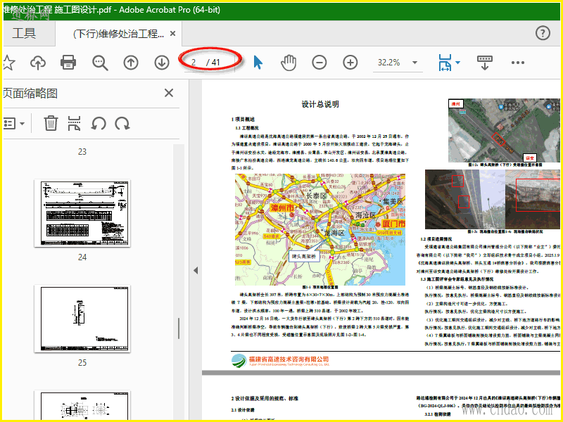This screenshot has width=563, height=422.
Task: Open thumbnails panel options menu
Action: pyautogui.click(x=14, y=124)
